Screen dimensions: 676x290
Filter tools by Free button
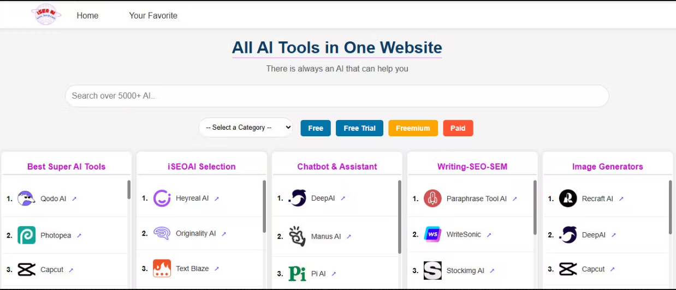[x=316, y=128]
